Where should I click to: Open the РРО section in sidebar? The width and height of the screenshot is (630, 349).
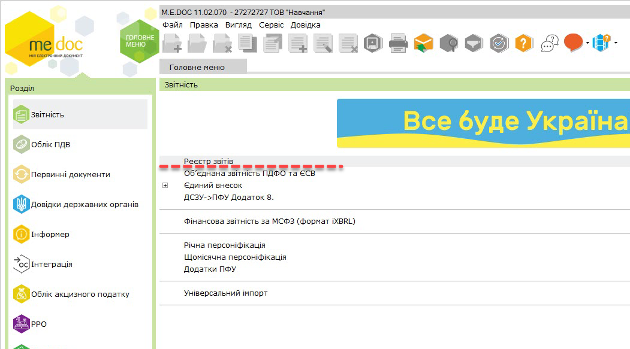pyautogui.click(x=38, y=324)
